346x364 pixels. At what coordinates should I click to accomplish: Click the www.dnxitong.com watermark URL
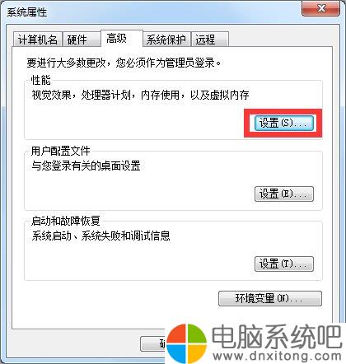pos(277,356)
